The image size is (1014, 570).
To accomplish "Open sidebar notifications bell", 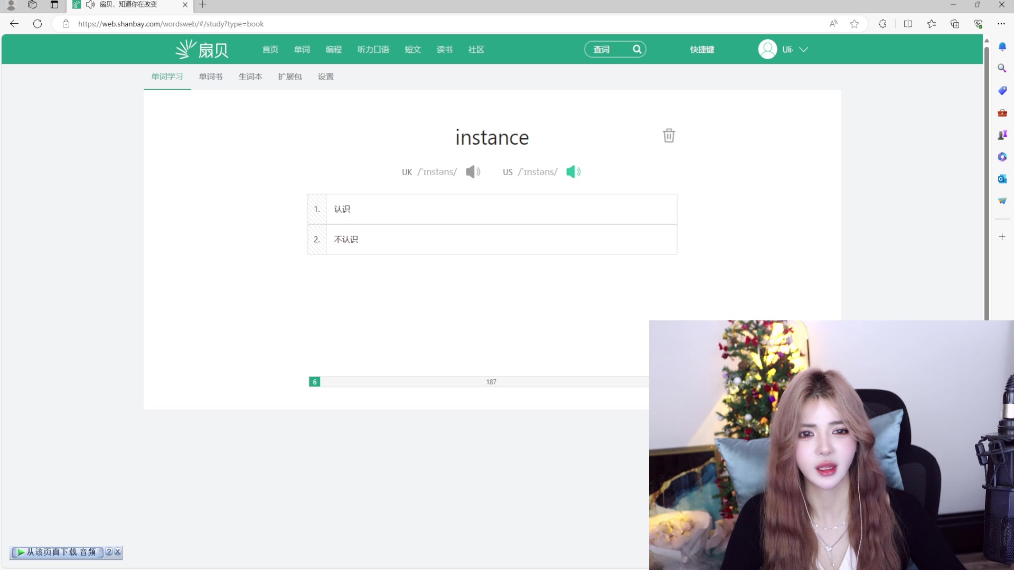I will pos(1002,46).
